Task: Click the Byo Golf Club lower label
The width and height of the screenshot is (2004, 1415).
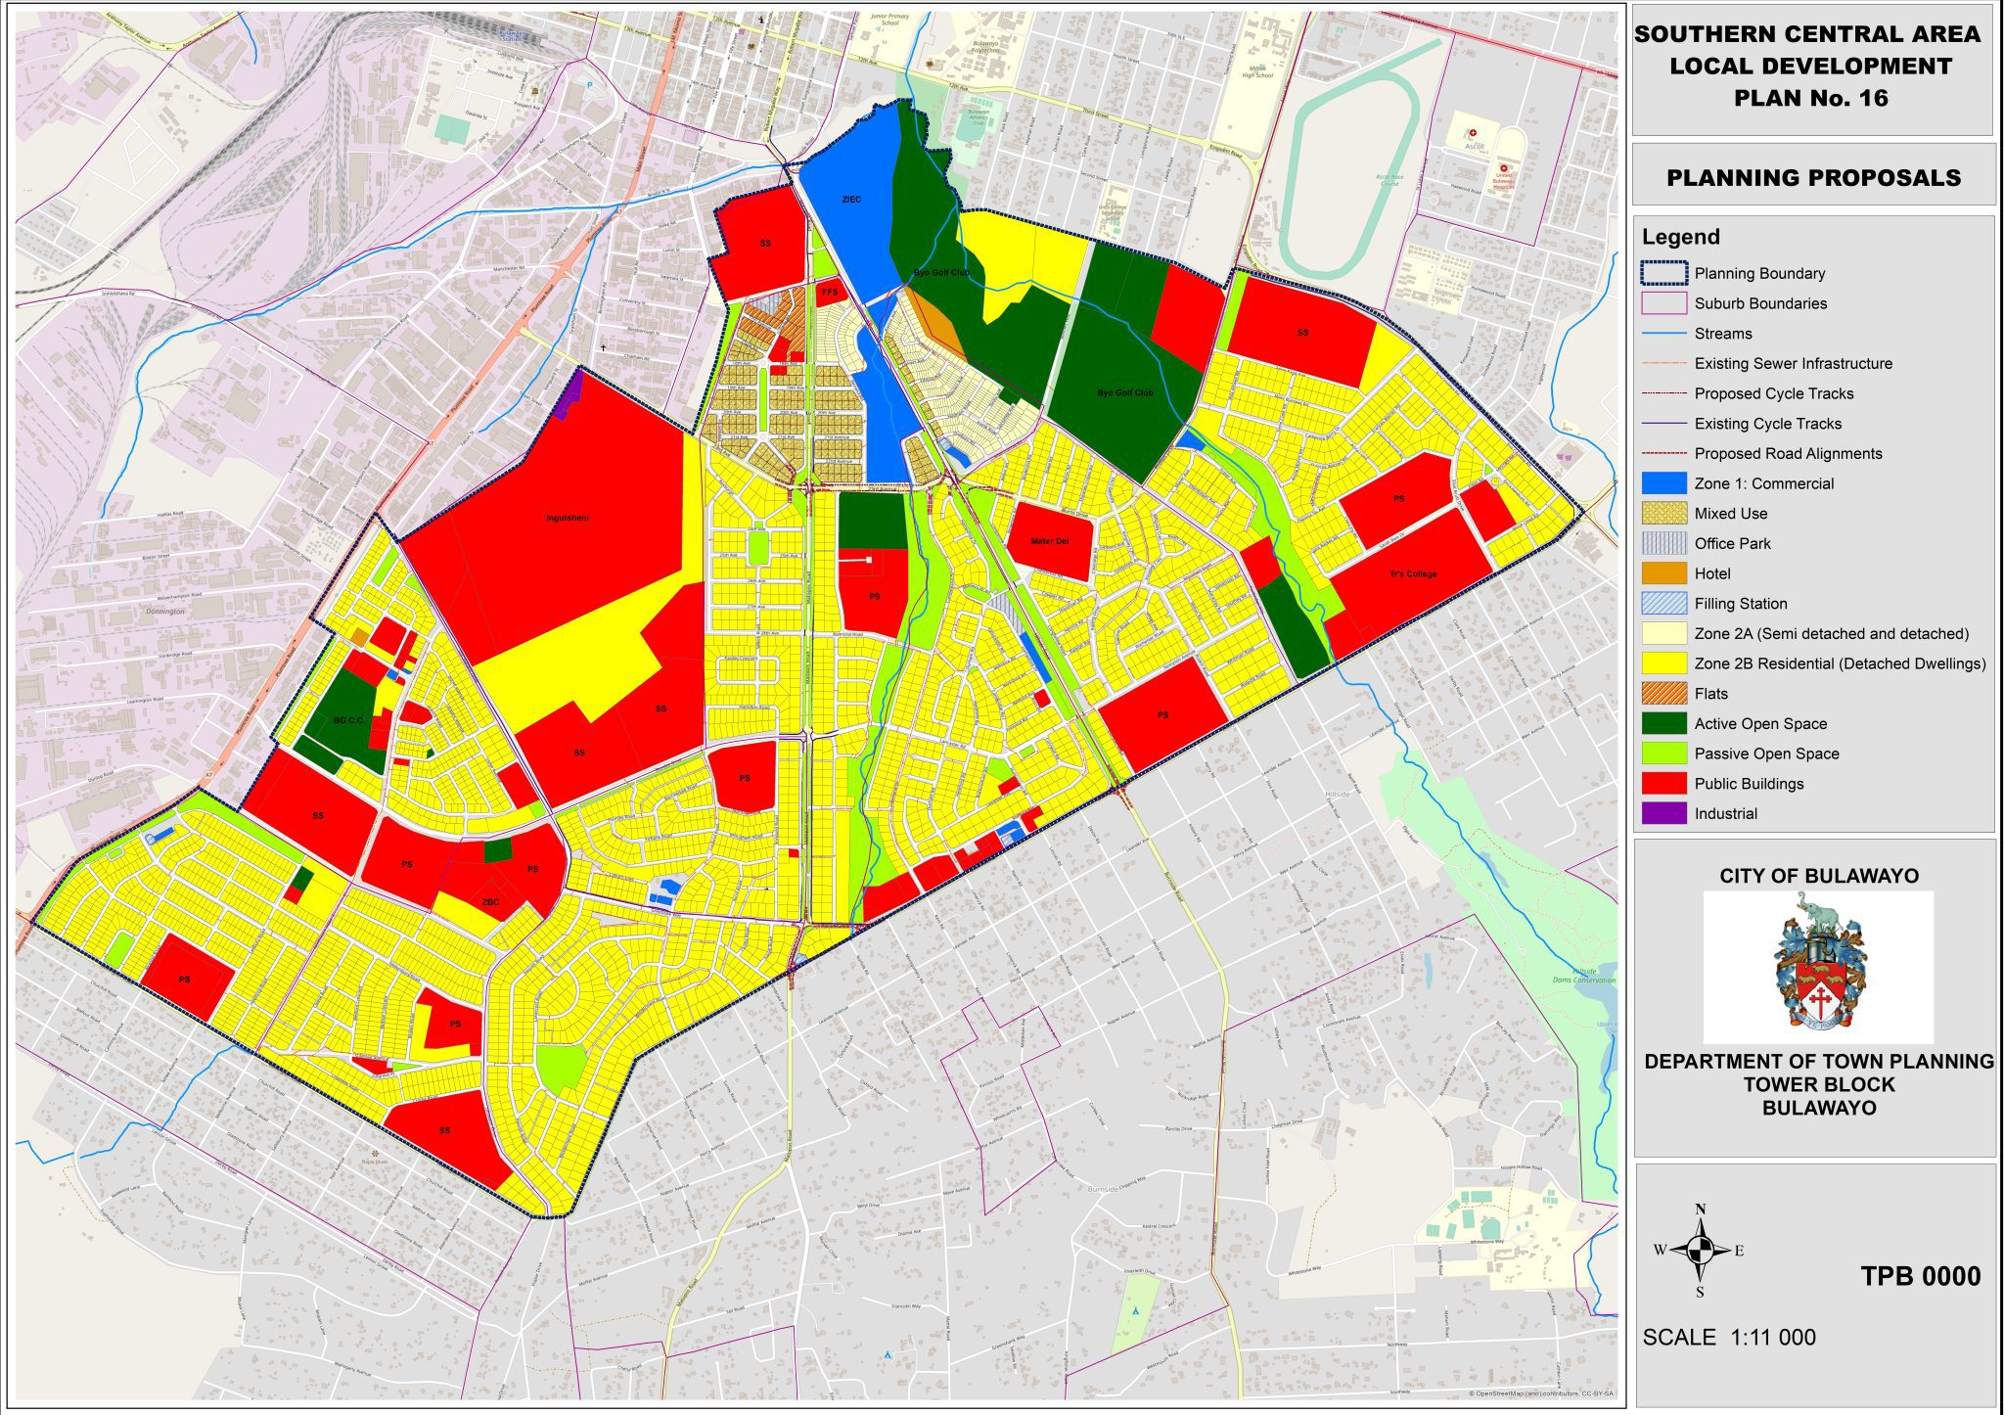Action: click(x=1124, y=392)
